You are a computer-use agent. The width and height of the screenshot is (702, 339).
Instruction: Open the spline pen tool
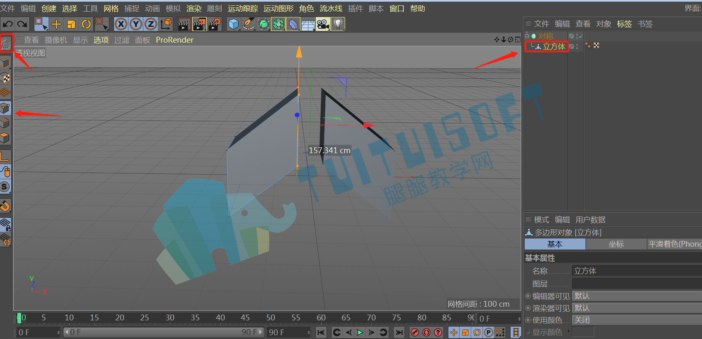pos(249,24)
